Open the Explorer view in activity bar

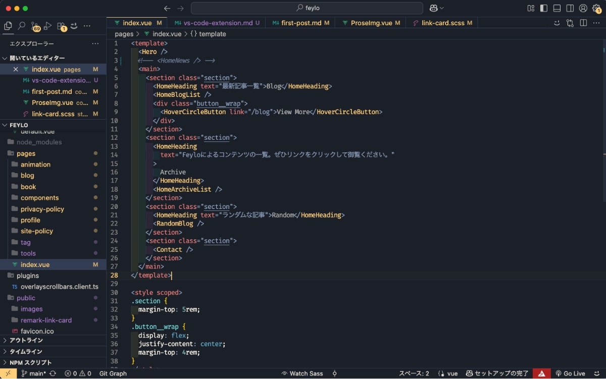[8, 26]
